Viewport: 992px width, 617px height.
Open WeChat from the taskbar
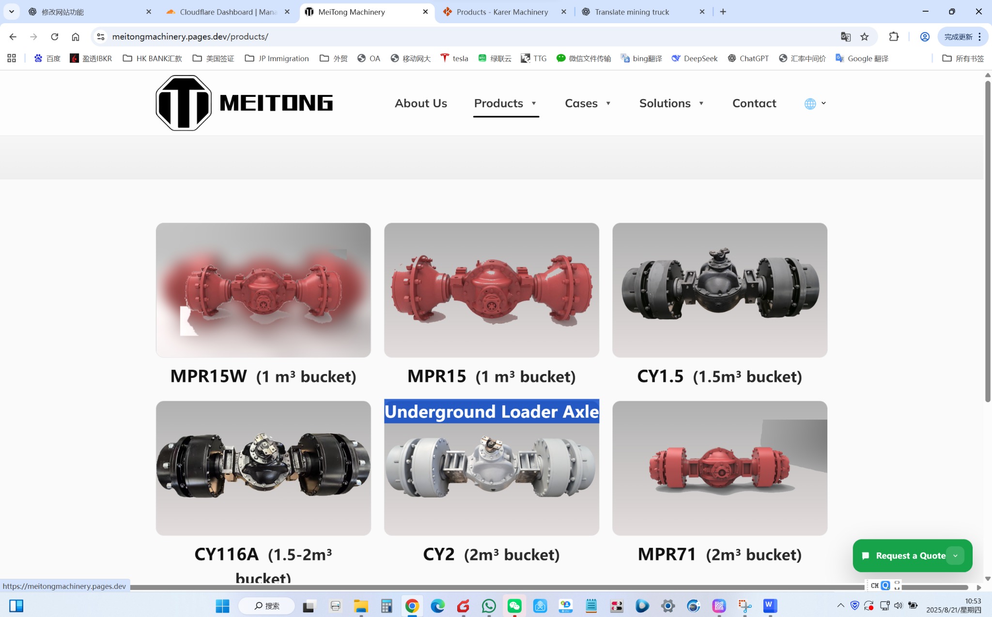tap(514, 606)
